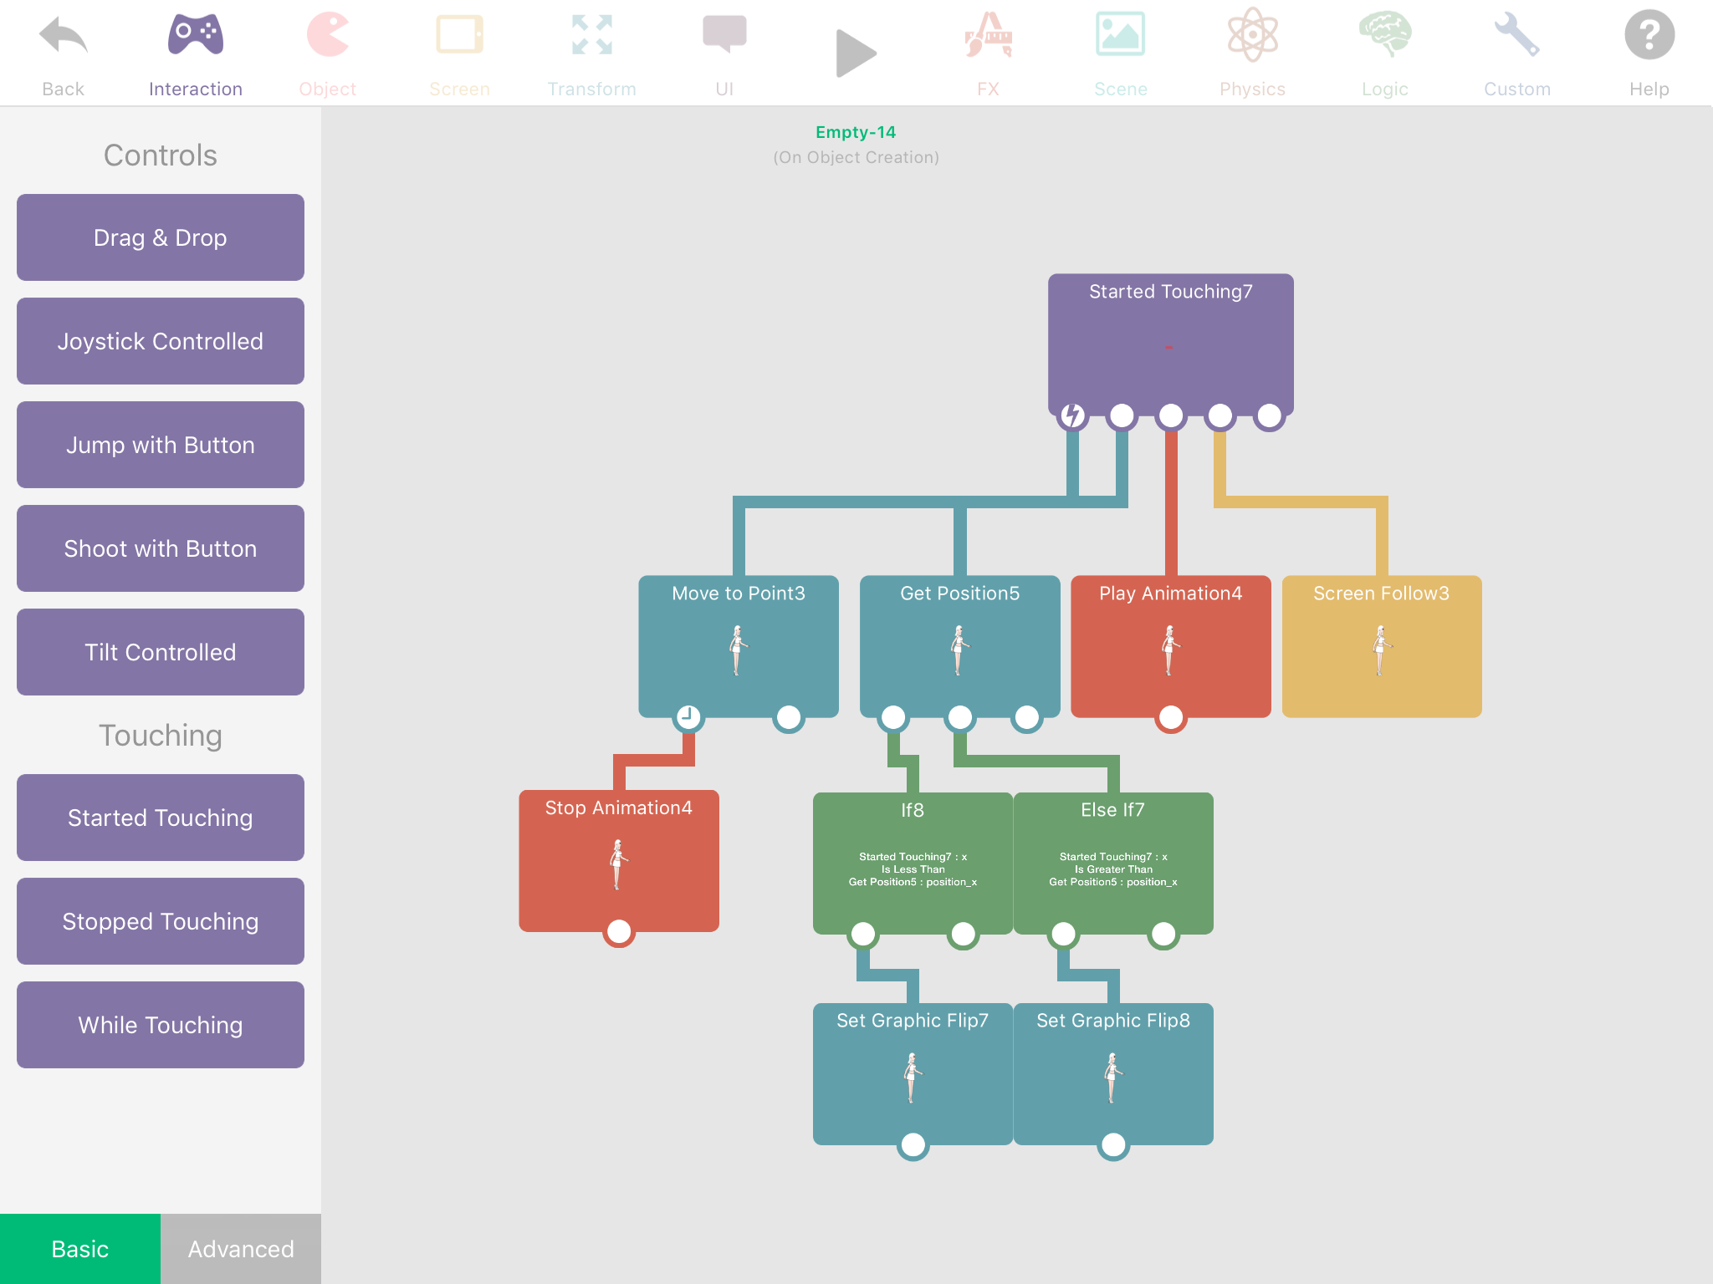Switch to the Advanced tab

(x=241, y=1248)
